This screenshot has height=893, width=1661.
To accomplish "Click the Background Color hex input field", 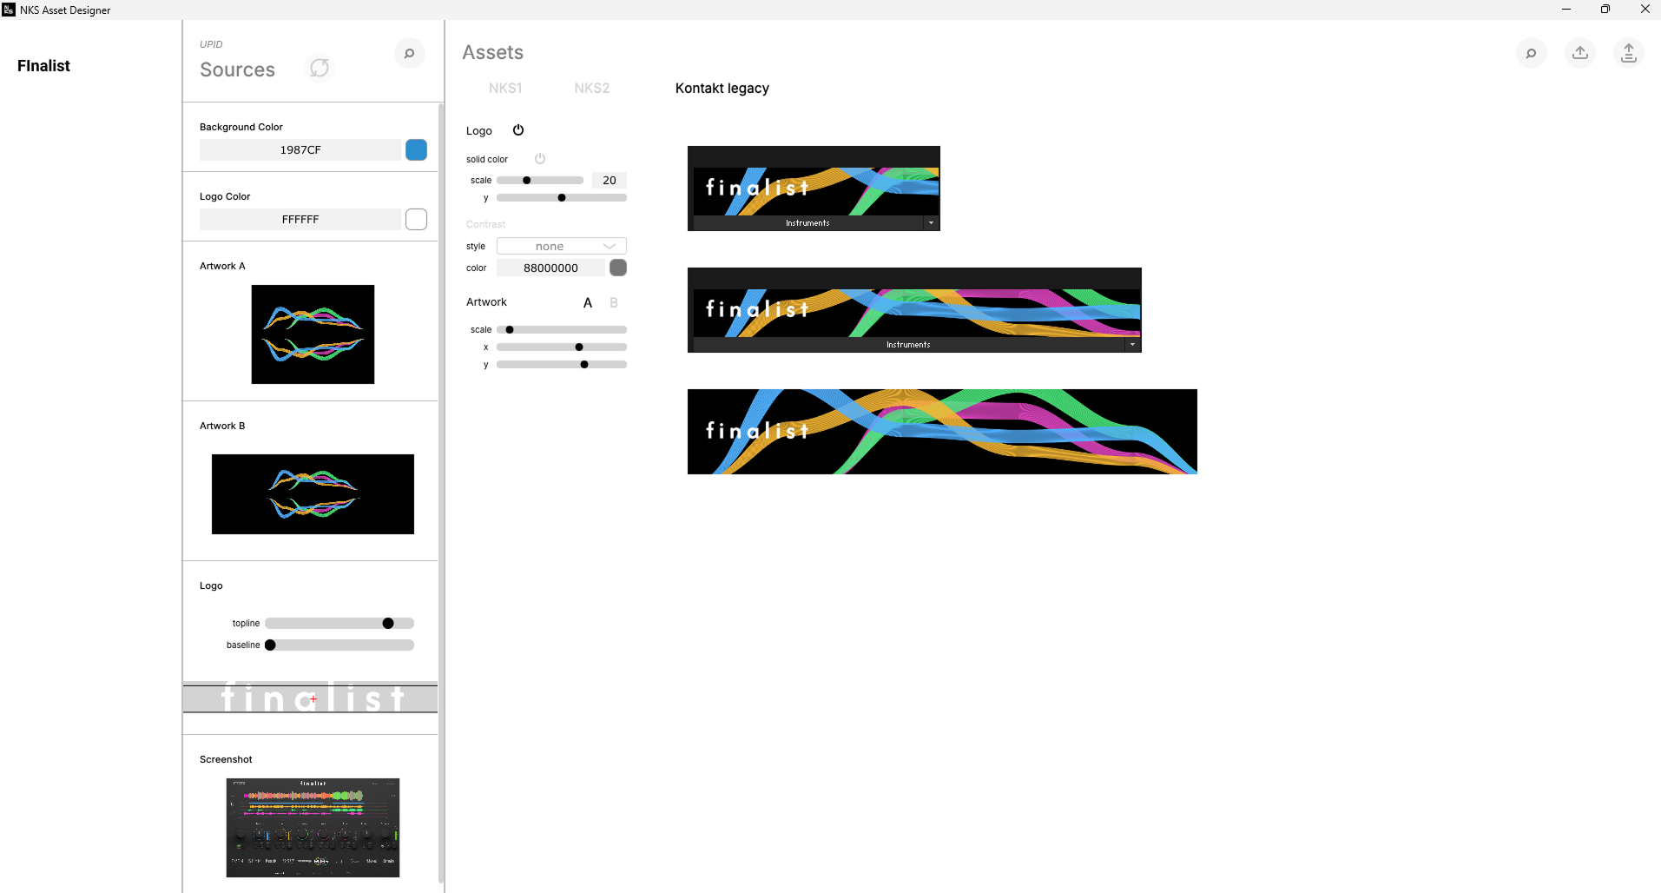I will [300, 150].
